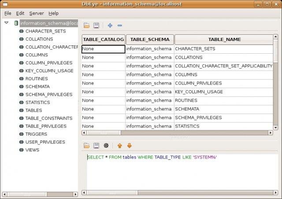
Task: Sort by TABLE_NAME column header
Action: point(224,39)
